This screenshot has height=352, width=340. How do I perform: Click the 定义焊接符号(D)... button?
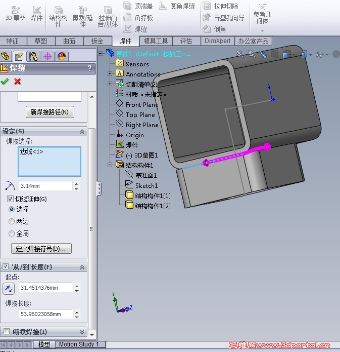click(x=41, y=249)
